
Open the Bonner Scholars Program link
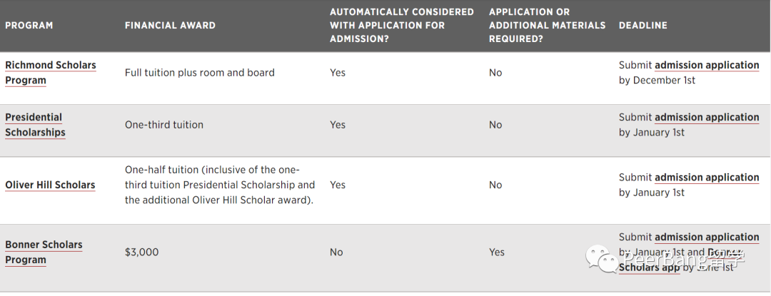[x=44, y=252]
